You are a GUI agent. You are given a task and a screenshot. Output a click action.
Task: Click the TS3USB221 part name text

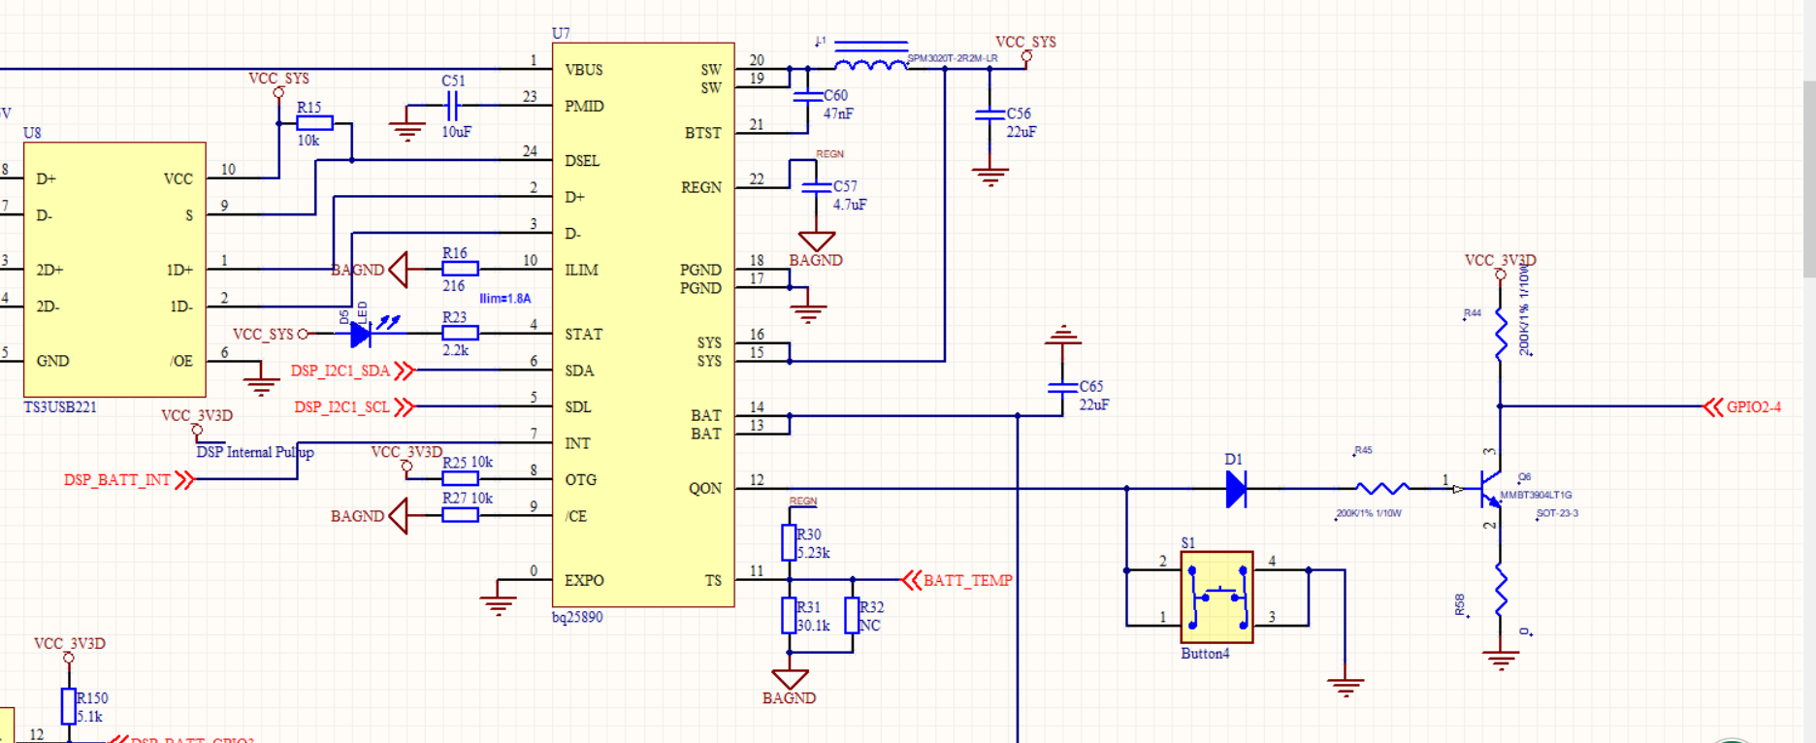(60, 407)
